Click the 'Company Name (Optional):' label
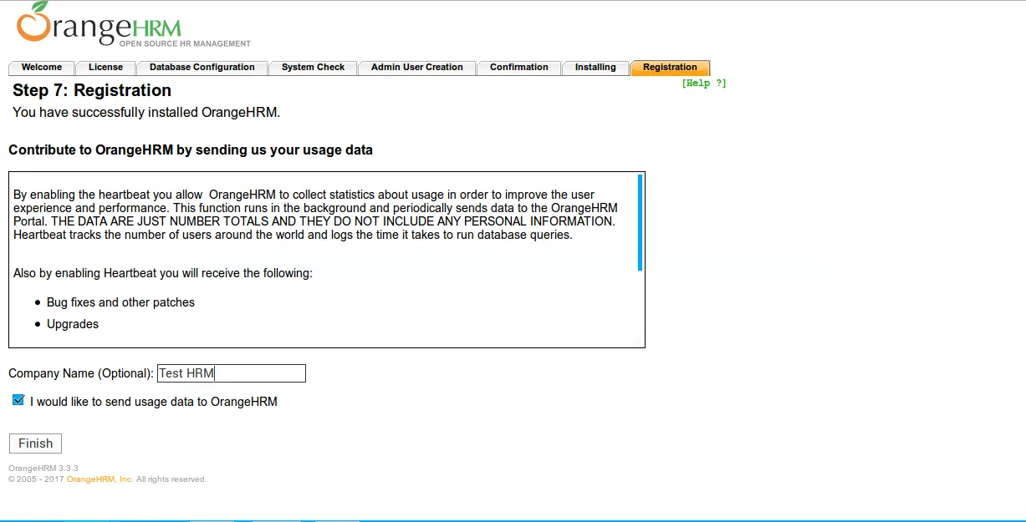This screenshot has width=1026, height=522. pyautogui.click(x=81, y=373)
